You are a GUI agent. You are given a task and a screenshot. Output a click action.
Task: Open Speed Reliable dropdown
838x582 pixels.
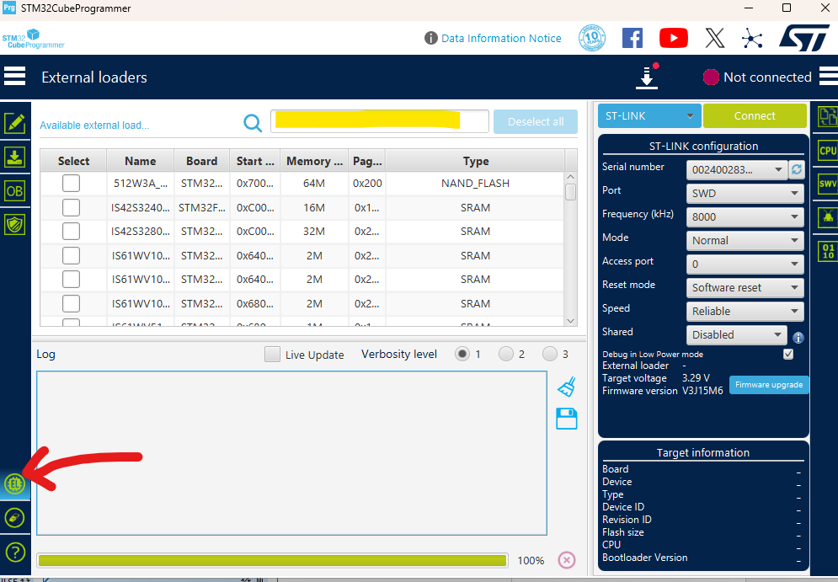pyautogui.click(x=745, y=311)
